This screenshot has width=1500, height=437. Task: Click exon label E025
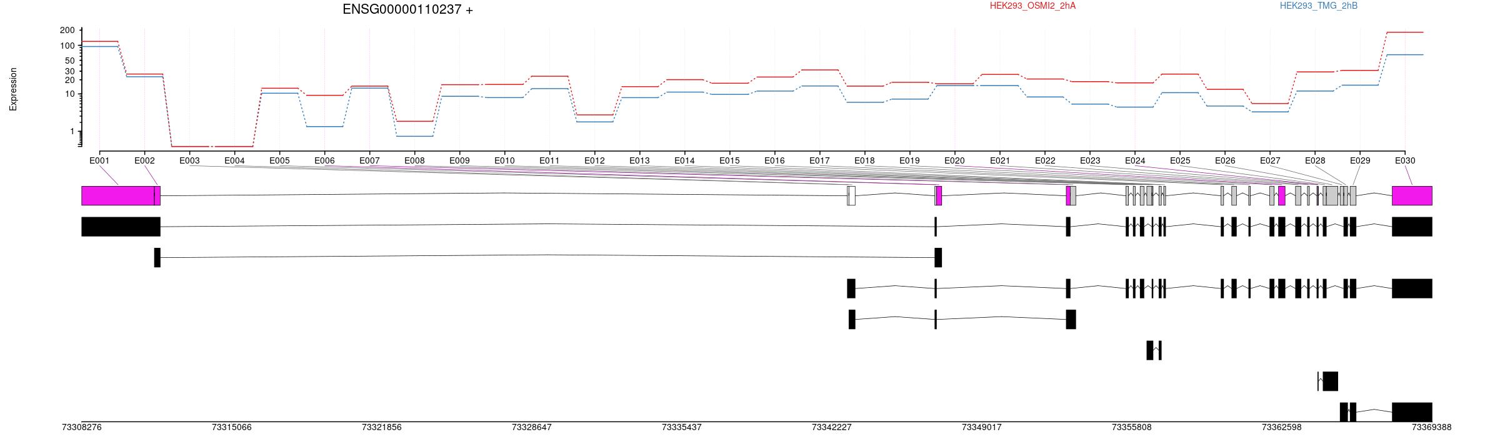[1180, 160]
